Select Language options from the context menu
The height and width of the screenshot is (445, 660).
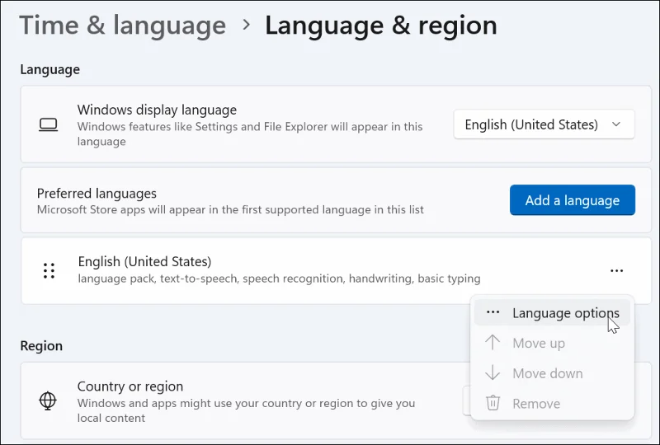(x=552, y=313)
